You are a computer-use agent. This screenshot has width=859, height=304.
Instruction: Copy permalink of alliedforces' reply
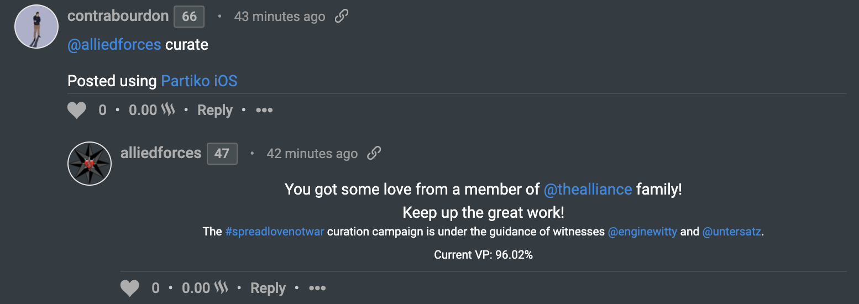pos(374,153)
